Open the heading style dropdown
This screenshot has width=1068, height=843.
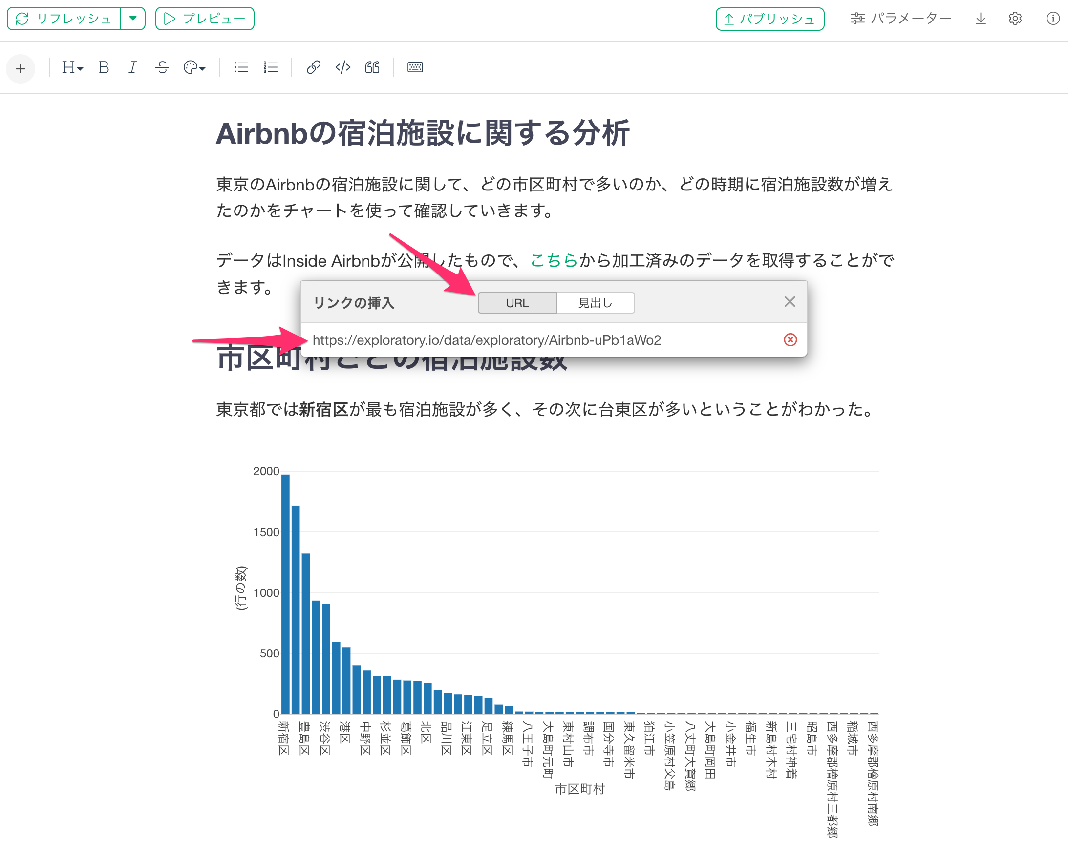(72, 67)
